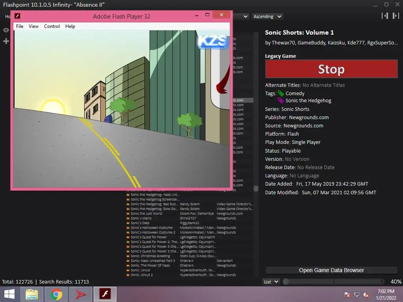
Task: Click Open Game Data Browser button
Action: [331, 270]
